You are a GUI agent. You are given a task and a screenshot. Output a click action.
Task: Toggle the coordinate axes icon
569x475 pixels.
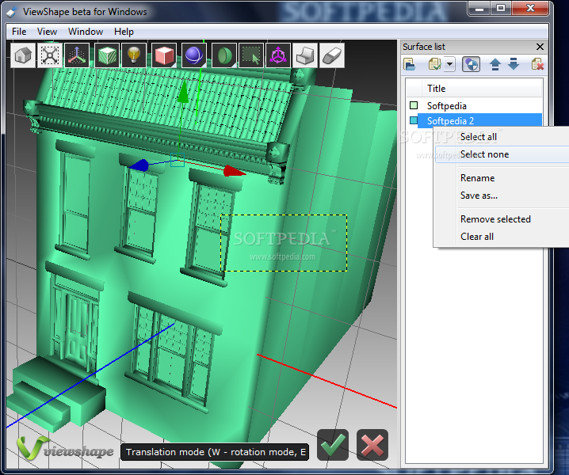(x=77, y=55)
